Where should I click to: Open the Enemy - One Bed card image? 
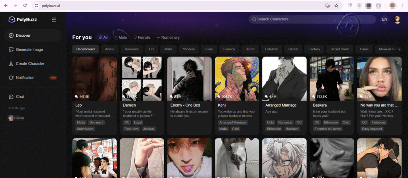point(189,79)
